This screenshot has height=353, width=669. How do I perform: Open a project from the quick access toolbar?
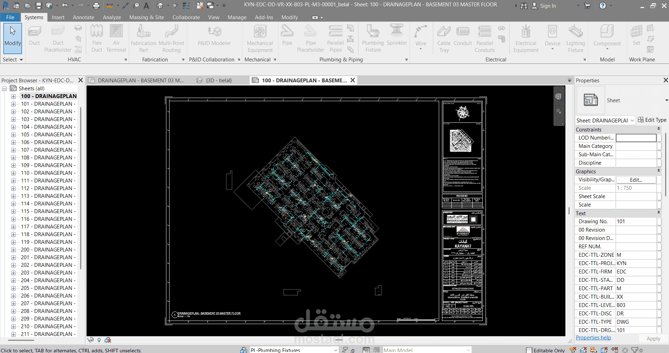[x=28, y=6]
